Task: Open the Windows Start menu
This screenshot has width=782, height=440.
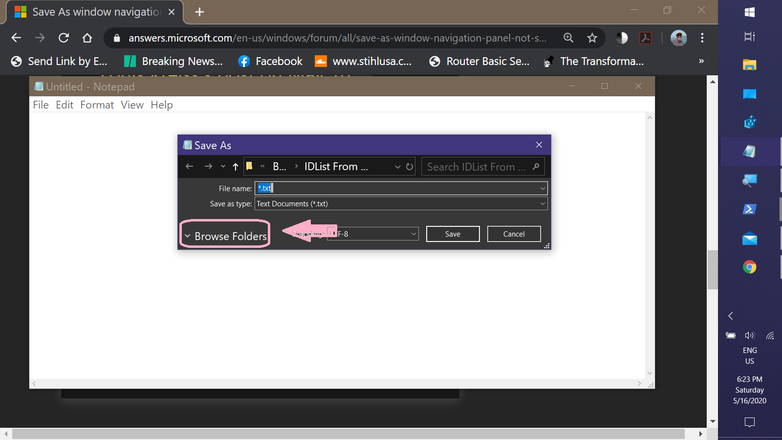Action: click(750, 12)
